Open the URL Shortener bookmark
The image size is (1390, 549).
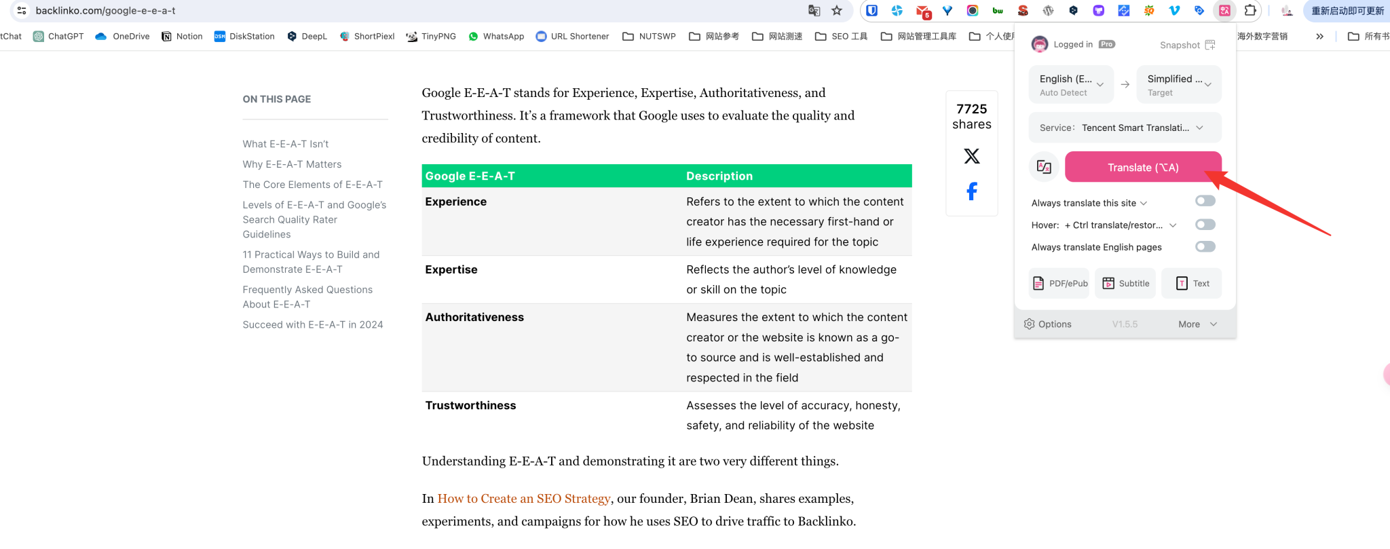pyautogui.click(x=572, y=37)
